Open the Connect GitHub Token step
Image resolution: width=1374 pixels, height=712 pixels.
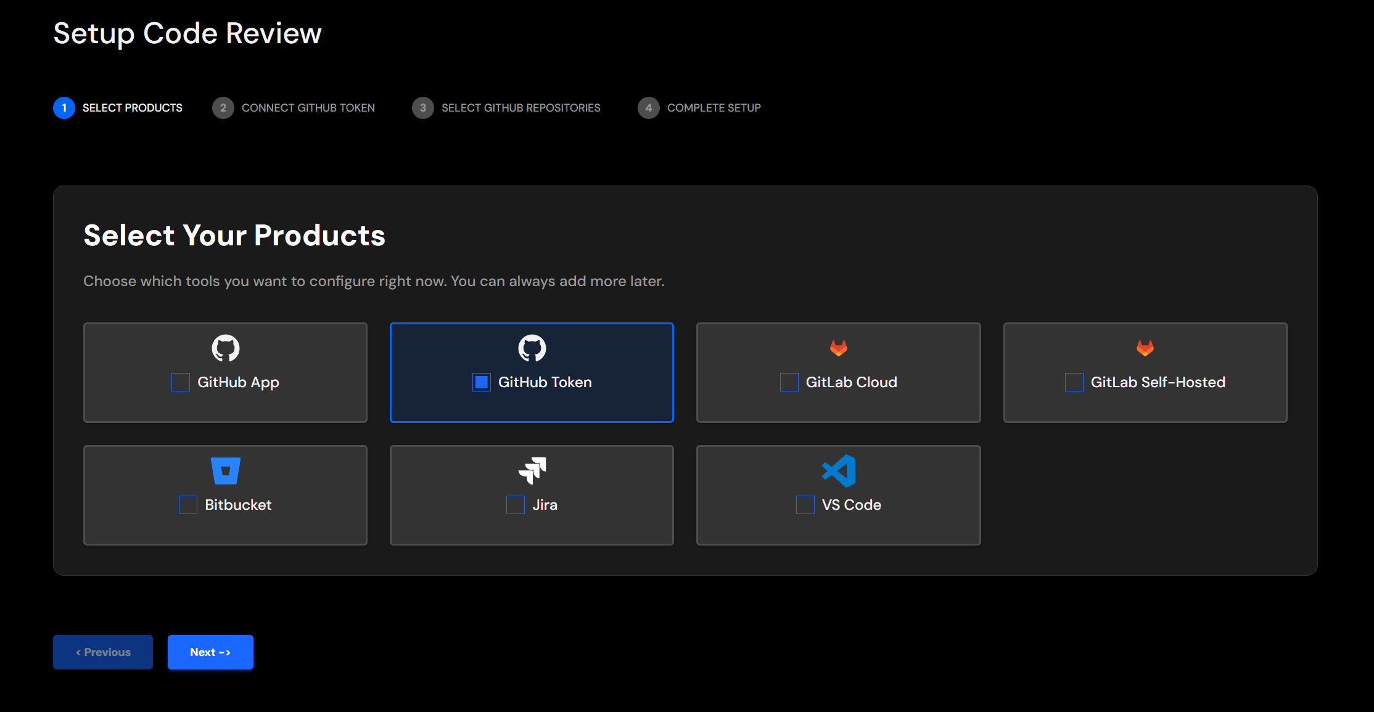pyautogui.click(x=294, y=108)
